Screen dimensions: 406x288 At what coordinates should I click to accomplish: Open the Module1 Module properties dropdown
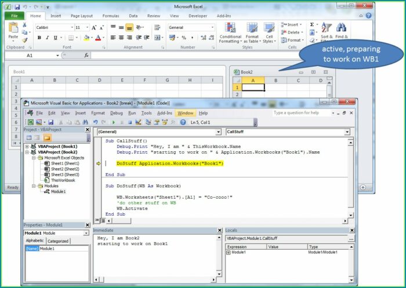[86, 233]
